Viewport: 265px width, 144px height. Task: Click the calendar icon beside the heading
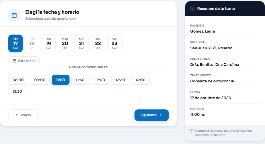14,15
